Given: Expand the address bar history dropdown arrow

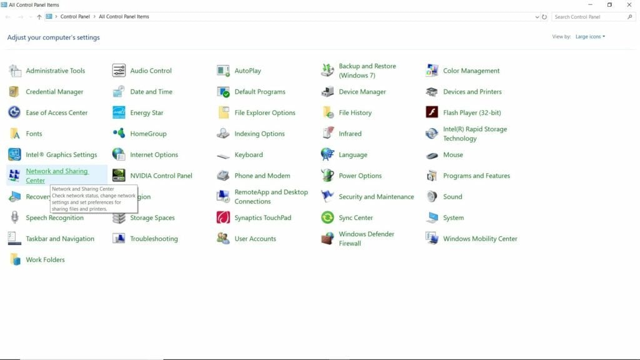Looking at the screenshot, I should pos(537,17).
